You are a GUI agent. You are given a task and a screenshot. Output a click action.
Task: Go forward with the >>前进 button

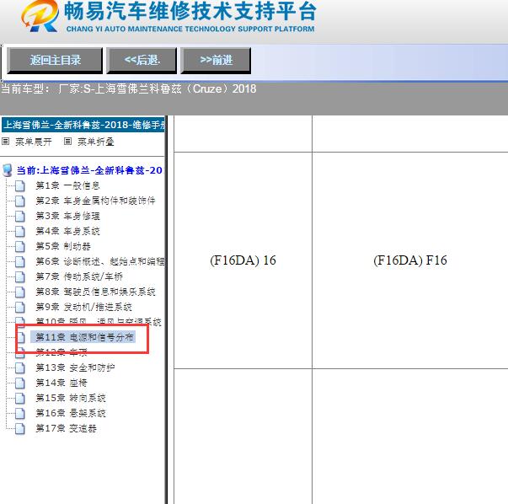pyautogui.click(x=216, y=61)
